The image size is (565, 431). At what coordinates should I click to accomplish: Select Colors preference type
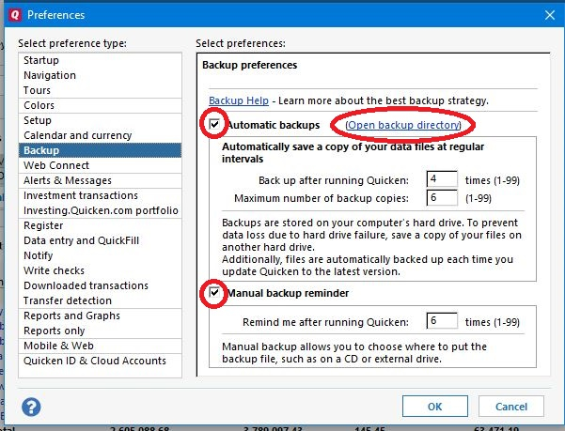click(x=101, y=105)
